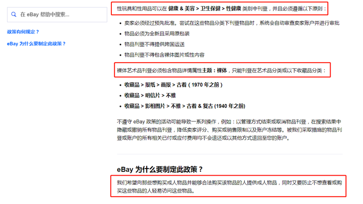Select the bullet 物品必须为全新且采用原包装
Viewport: 363px width, 204px height.
(x=157, y=34)
